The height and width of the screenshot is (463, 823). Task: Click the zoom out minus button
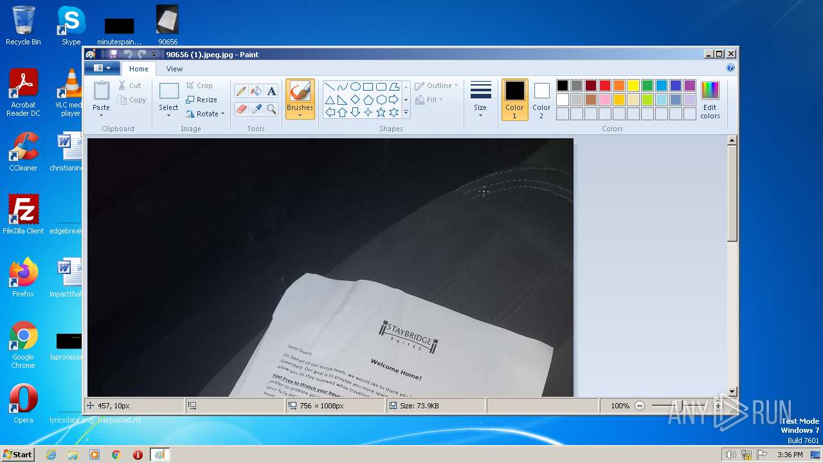tap(639, 406)
